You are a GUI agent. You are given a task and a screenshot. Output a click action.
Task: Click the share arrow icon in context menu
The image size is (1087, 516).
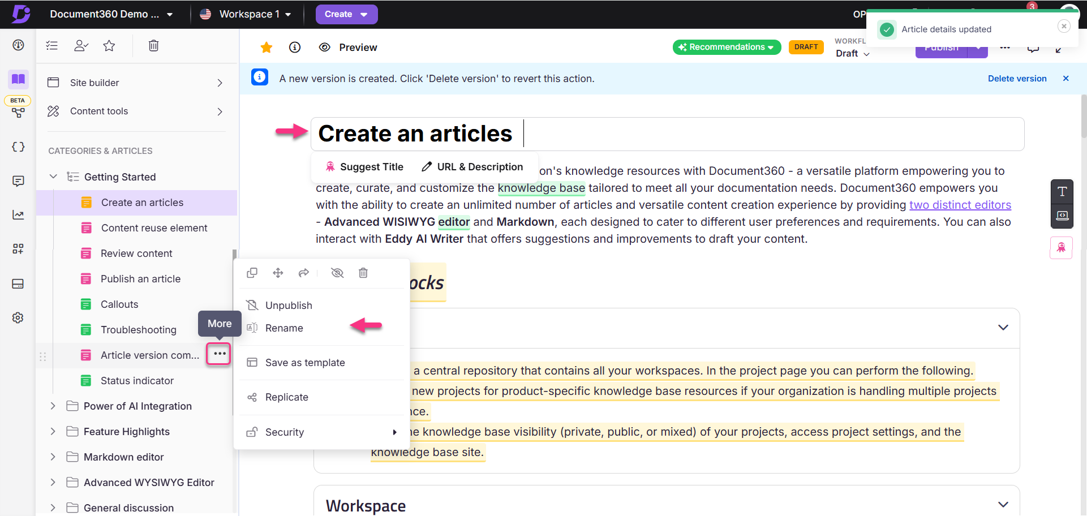pyautogui.click(x=304, y=273)
